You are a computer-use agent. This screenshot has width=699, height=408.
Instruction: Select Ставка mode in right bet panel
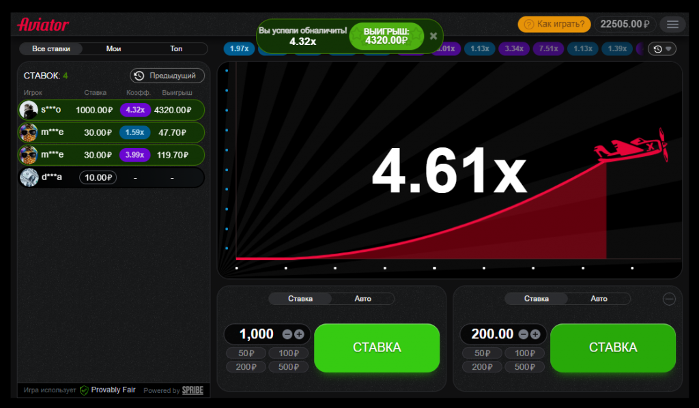[536, 298]
